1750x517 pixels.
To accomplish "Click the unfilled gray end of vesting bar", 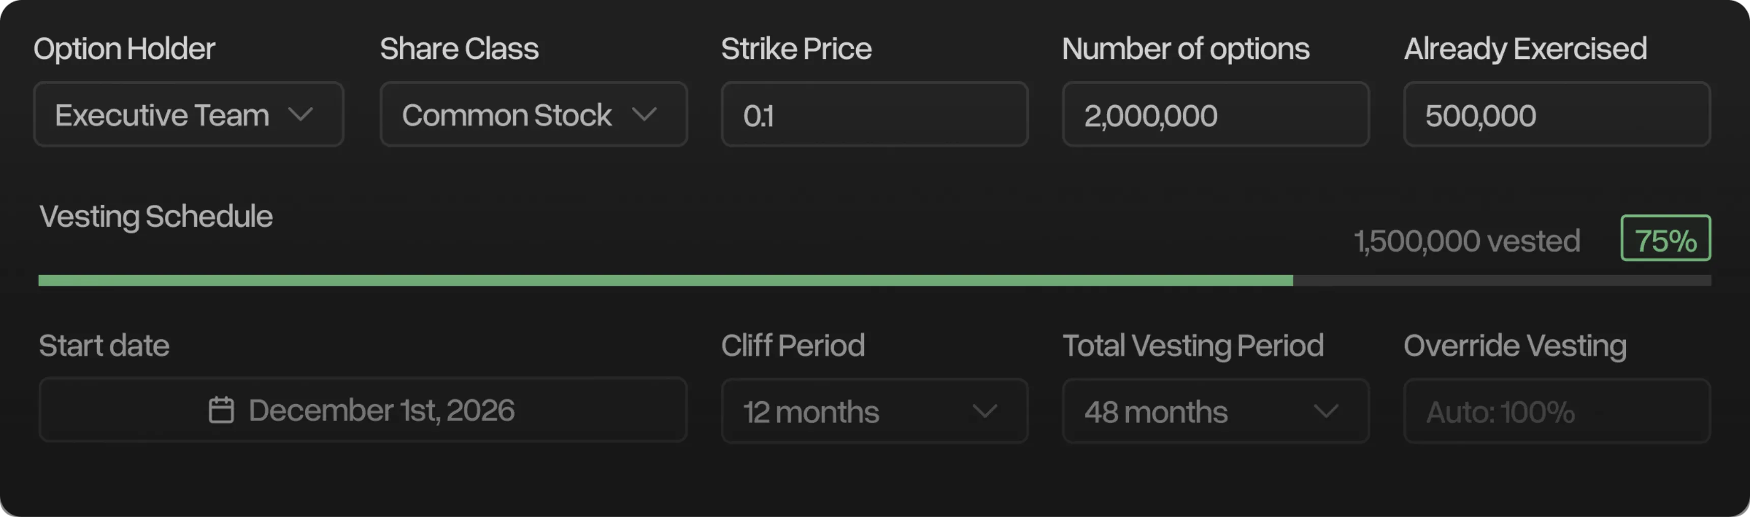I will pos(1501,280).
